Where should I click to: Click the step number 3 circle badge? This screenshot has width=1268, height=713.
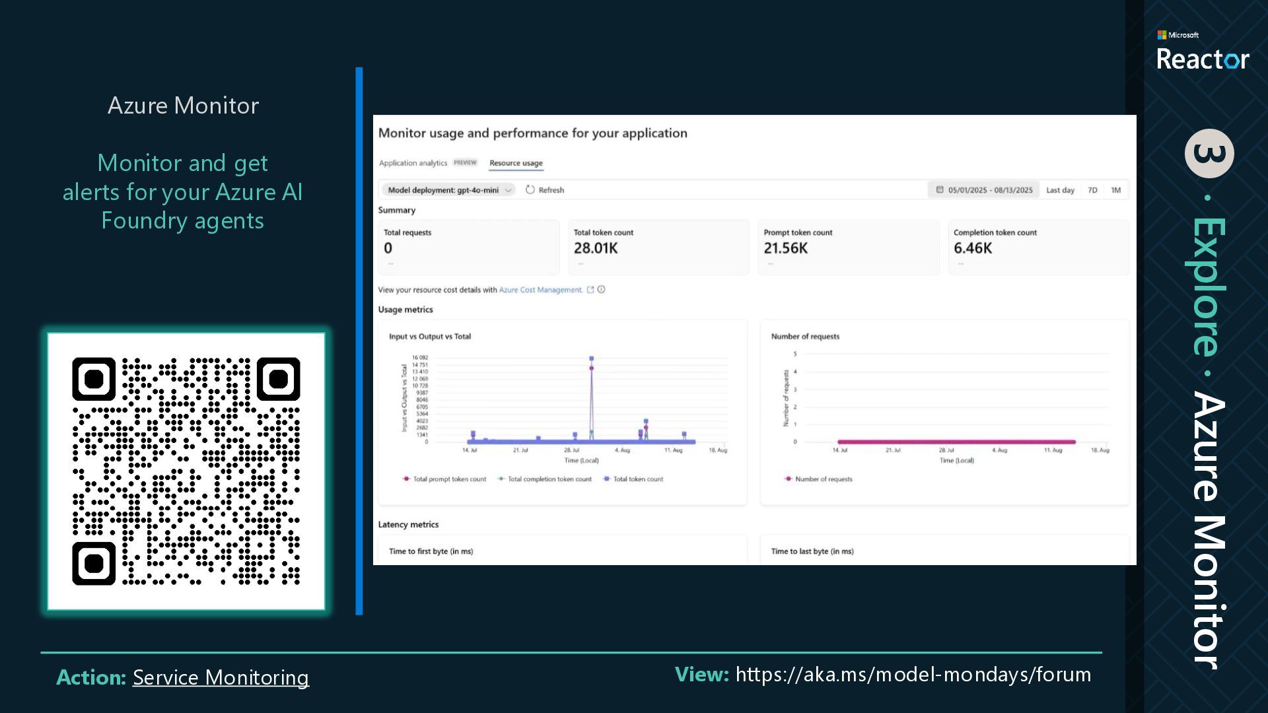[x=1209, y=153]
